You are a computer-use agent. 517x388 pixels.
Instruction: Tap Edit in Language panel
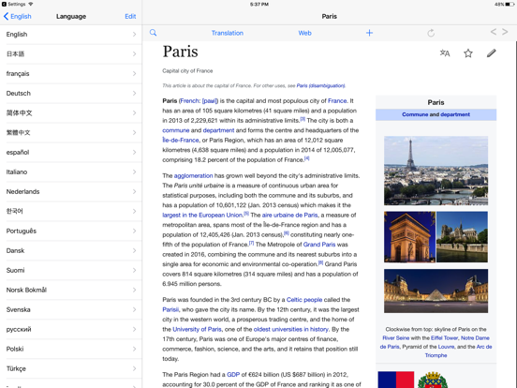coord(130,16)
